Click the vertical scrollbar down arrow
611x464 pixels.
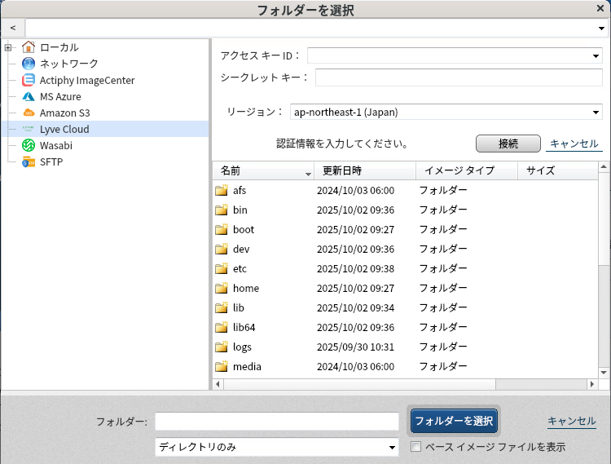604,373
